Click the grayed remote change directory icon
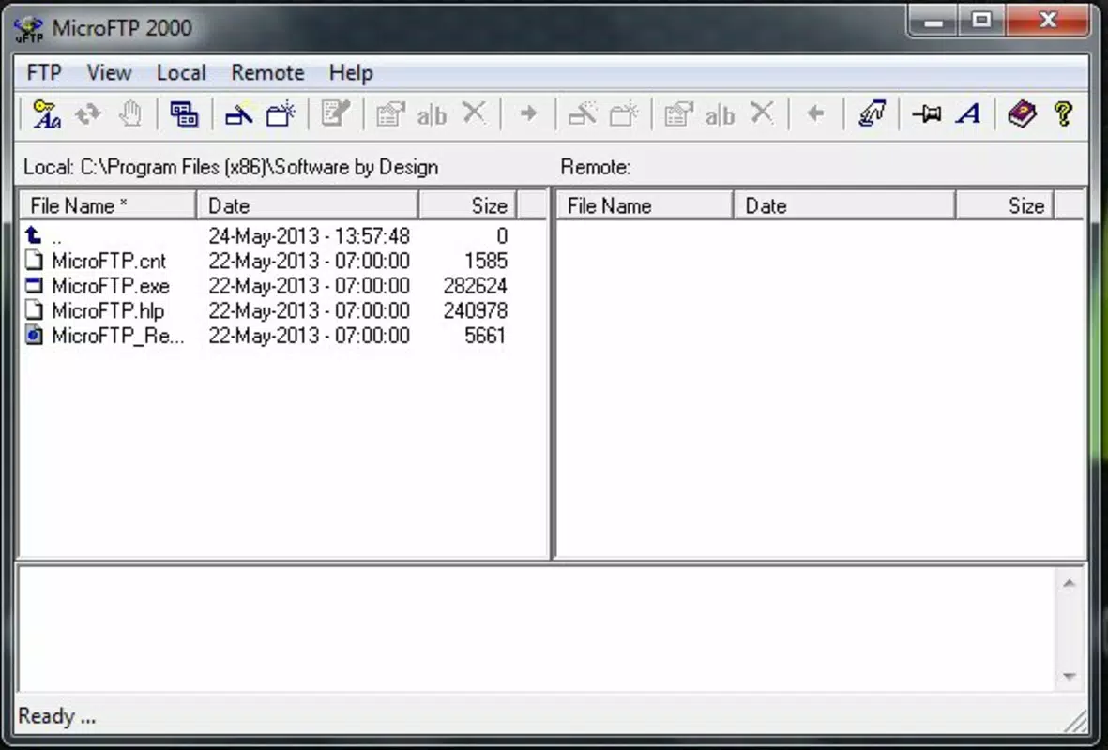The width and height of the screenshot is (1108, 750). click(583, 113)
